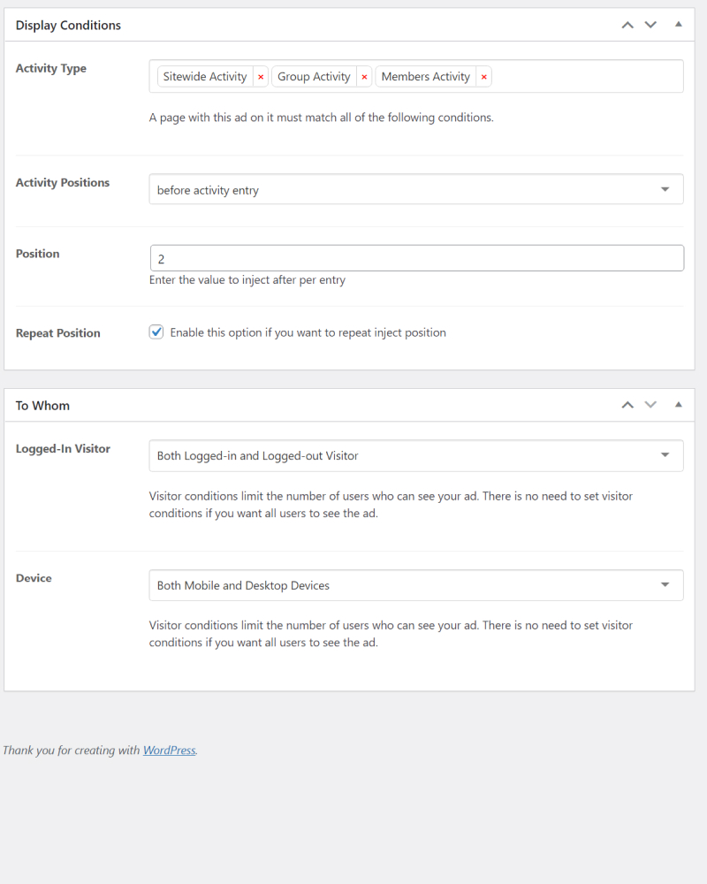The width and height of the screenshot is (707, 884).
Task: Open the Logged-In Visitor dropdown
Action: click(x=416, y=455)
